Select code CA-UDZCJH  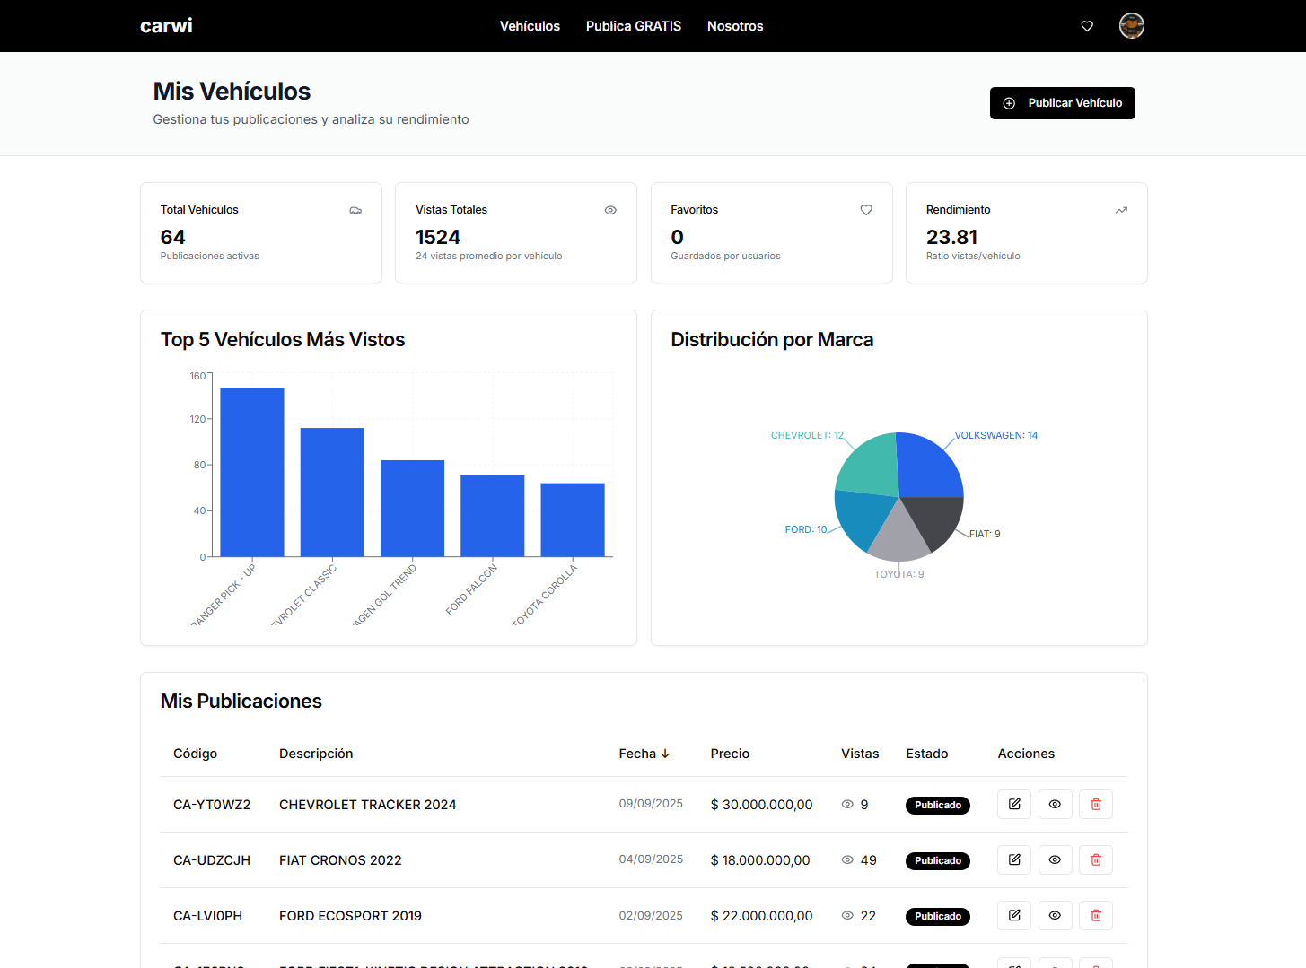(212, 860)
